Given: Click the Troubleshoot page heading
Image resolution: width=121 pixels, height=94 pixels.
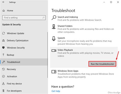Looking at the screenshot, I should pos(63,11).
